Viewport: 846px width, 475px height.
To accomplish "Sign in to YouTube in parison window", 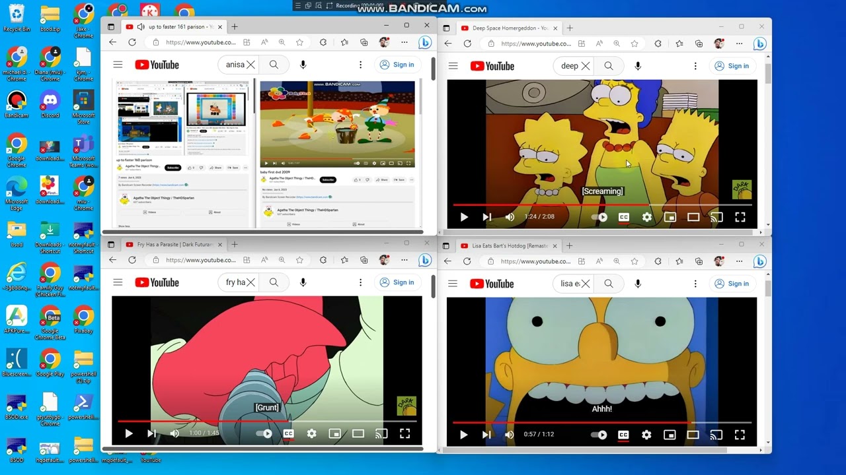I will point(397,65).
